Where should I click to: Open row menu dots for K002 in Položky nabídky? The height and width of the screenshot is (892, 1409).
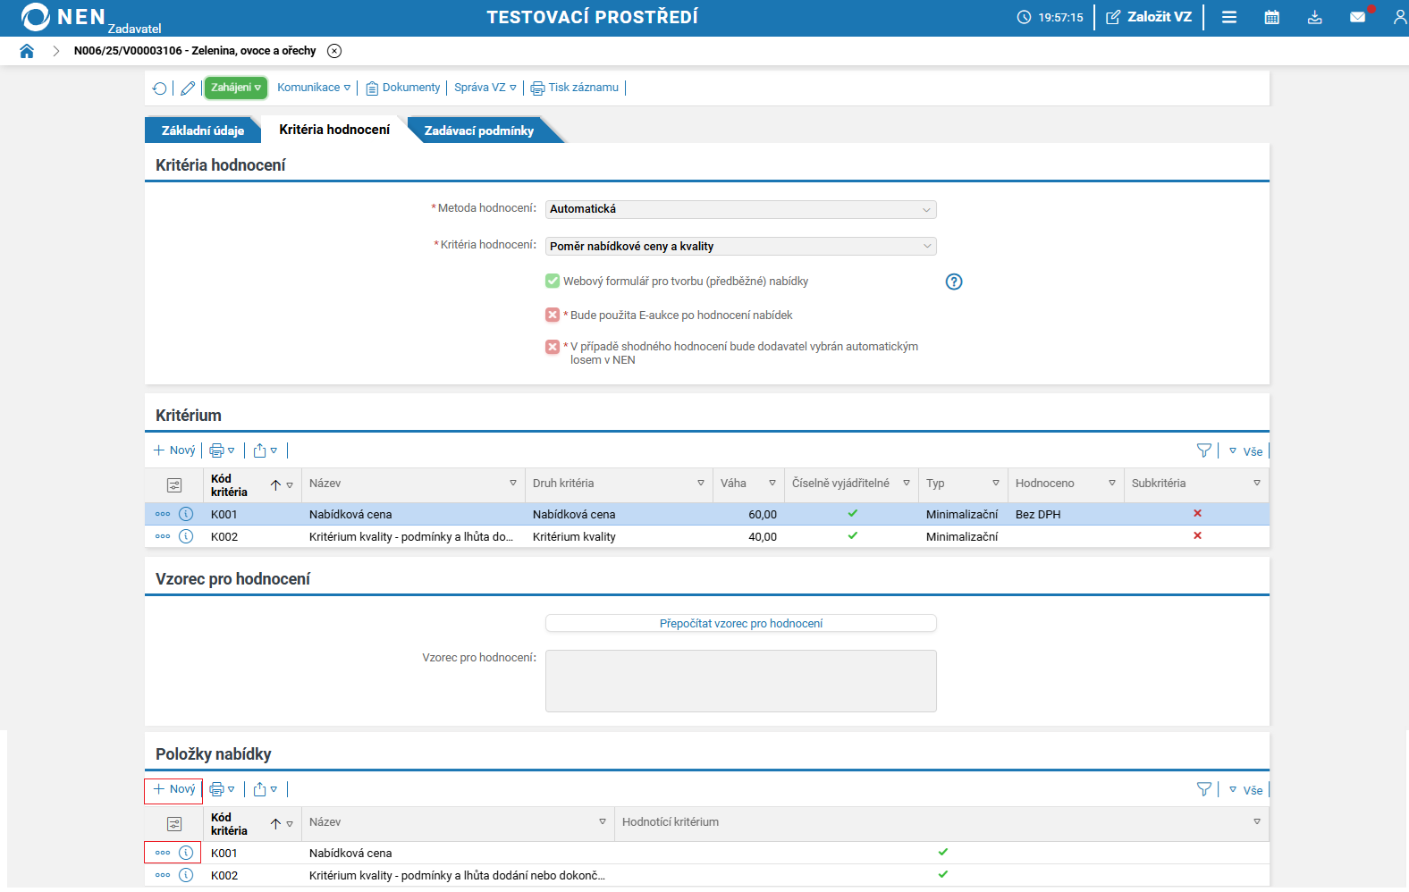163,875
